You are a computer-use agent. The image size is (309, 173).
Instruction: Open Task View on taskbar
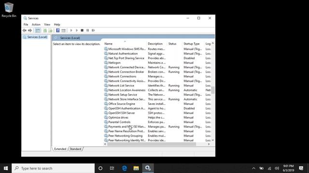(112, 168)
